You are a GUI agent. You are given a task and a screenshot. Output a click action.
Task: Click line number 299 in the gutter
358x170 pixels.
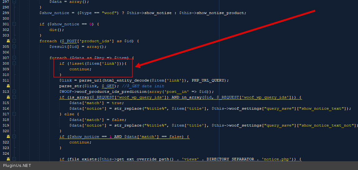[5, 13]
